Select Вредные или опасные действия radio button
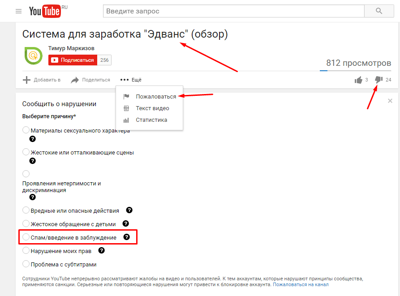 (26, 210)
